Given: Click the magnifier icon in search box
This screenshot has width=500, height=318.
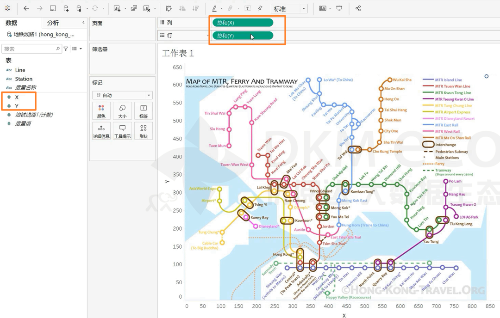Looking at the screenshot, I should (x=58, y=49).
